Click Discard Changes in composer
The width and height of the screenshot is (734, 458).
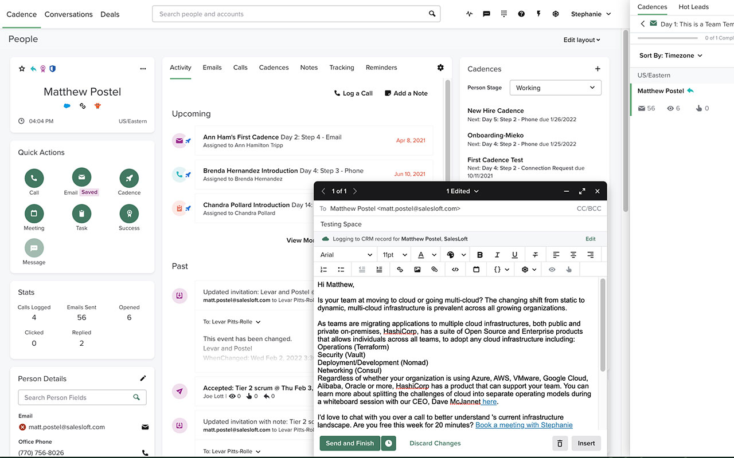[435, 443]
